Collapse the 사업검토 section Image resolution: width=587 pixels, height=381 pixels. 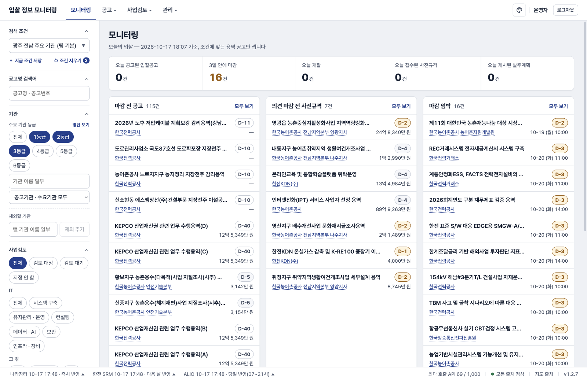[x=87, y=250]
